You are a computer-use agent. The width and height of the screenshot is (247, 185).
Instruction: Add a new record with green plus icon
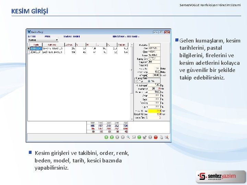coord(139,137)
